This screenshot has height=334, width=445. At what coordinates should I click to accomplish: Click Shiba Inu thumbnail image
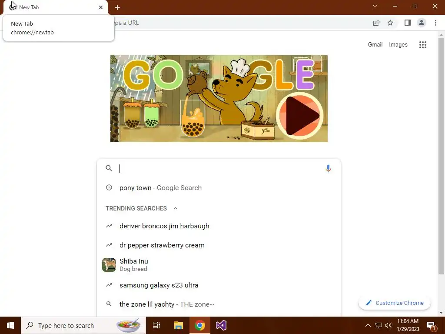(x=109, y=265)
